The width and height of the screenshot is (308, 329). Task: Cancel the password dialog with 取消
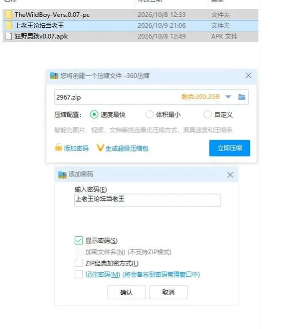pyautogui.click(x=168, y=292)
